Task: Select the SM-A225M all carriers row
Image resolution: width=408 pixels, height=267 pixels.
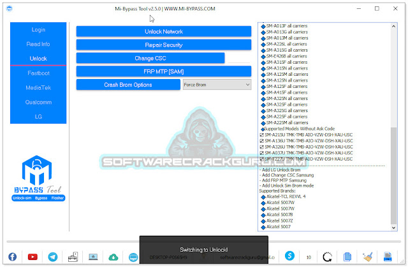Action: pyautogui.click(x=284, y=123)
